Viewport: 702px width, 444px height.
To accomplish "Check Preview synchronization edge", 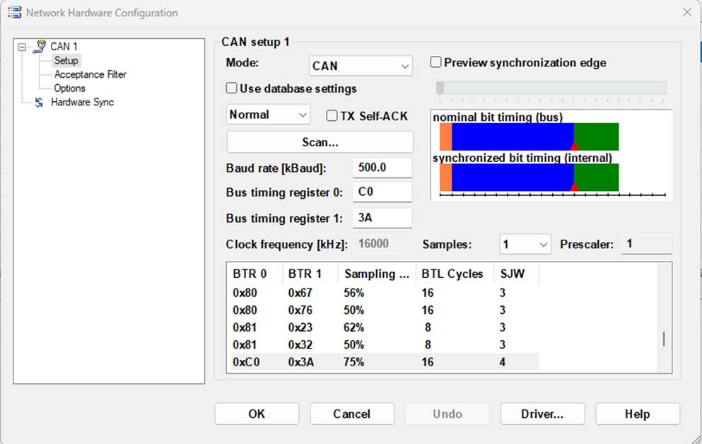I will [x=435, y=62].
